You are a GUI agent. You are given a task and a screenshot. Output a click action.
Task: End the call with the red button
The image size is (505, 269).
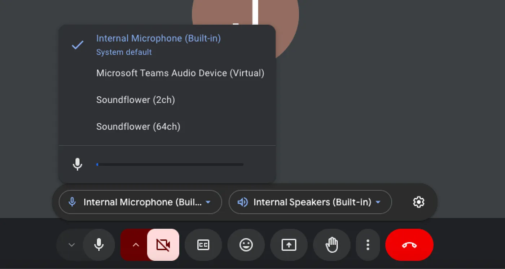pos(409,245)
